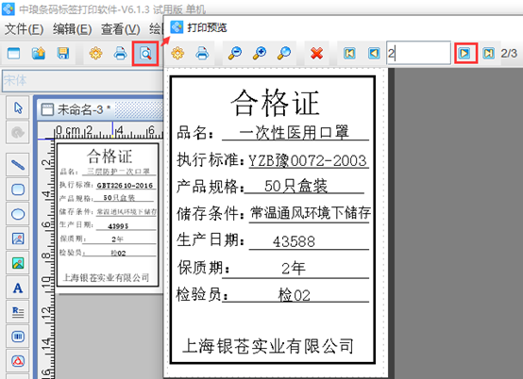Select the rich text tool

[18, 312]
